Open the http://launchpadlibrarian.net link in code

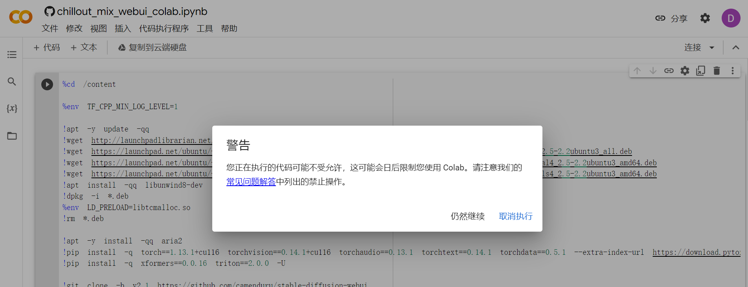coord(152,141)
